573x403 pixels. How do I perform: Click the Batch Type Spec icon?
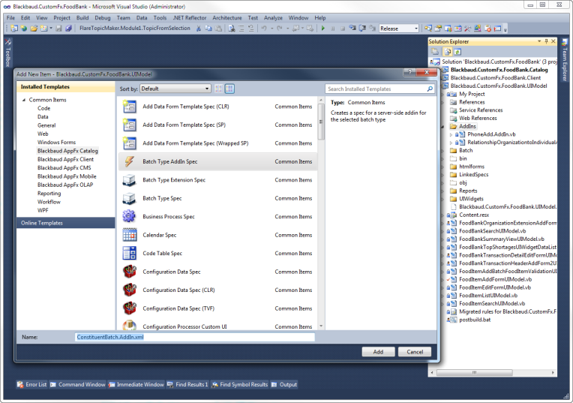[x=129, y=198]
